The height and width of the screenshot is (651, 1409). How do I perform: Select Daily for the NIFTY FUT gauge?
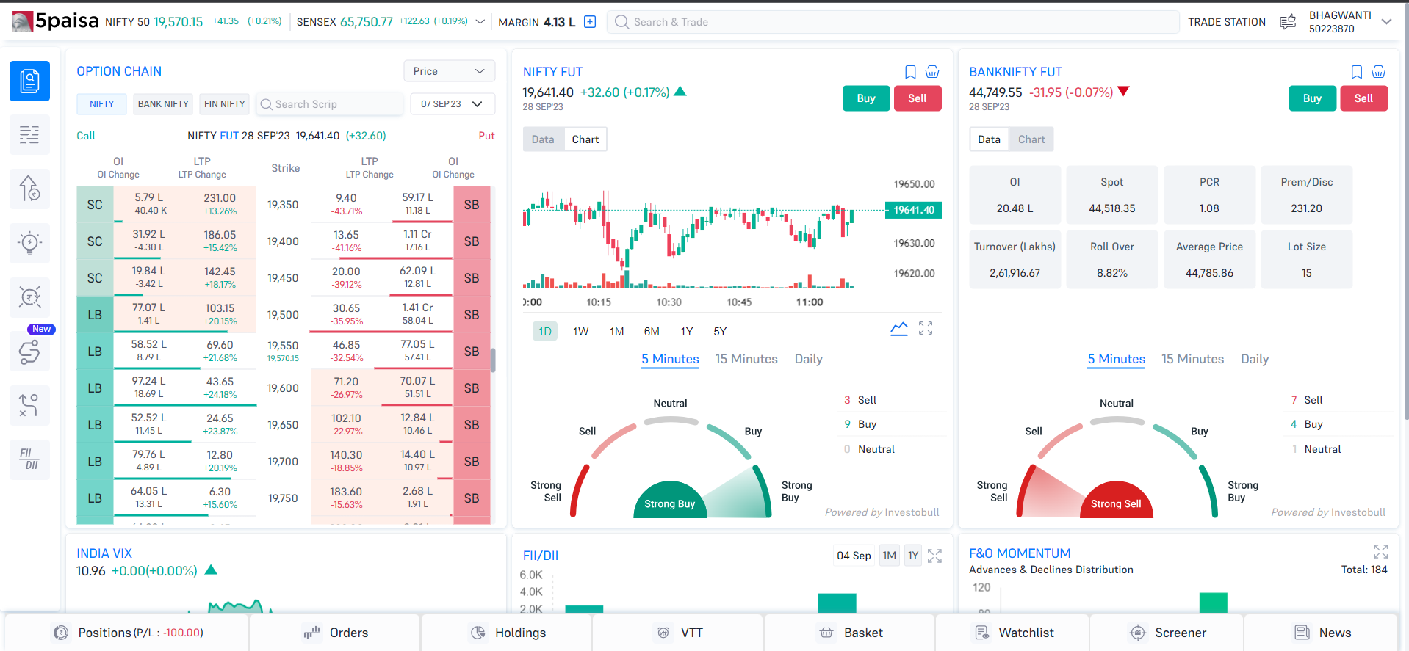809,359
